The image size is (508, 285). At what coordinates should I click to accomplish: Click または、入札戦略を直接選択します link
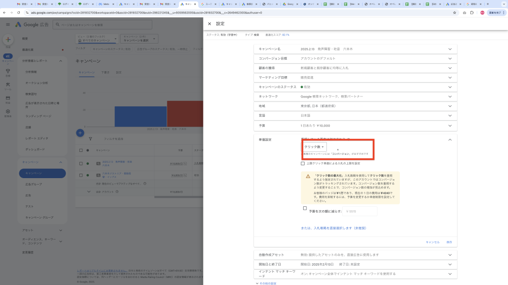[333, 228]
